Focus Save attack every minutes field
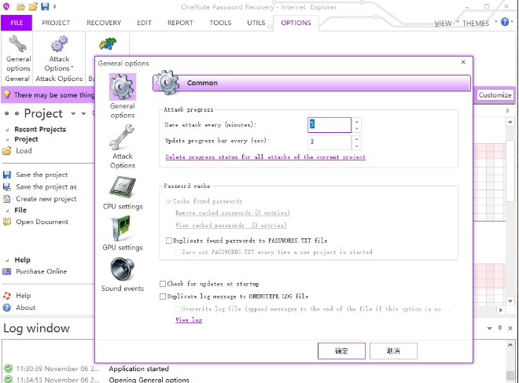 tap(329, 125)
